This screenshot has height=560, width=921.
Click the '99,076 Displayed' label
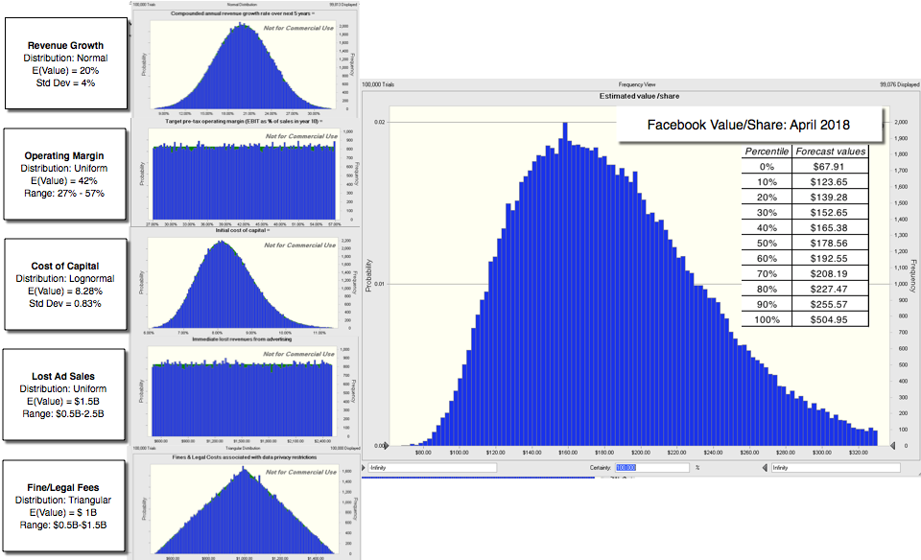pos(899,84)
